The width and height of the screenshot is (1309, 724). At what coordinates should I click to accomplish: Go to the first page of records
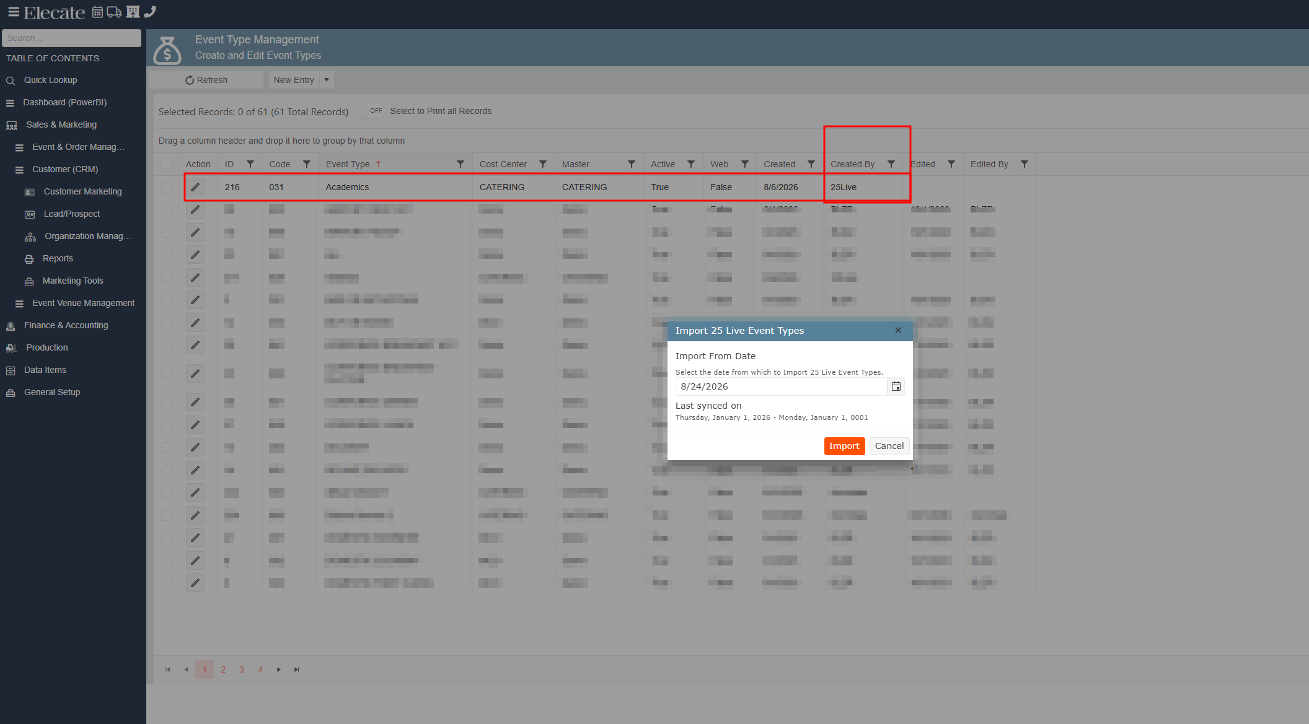(168, 669)
